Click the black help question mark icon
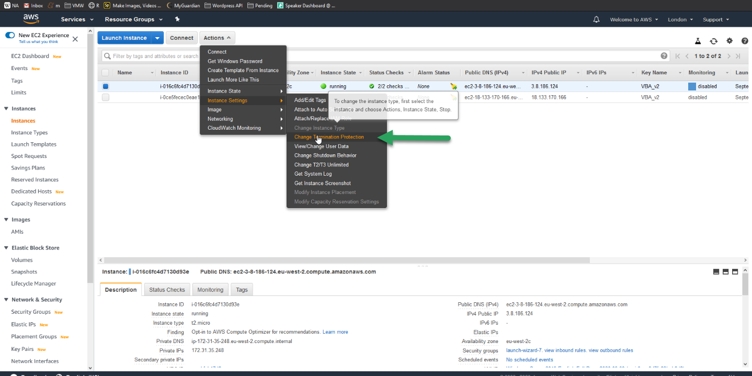The height and width of the screenshot is (376, 752). (745, 41)
